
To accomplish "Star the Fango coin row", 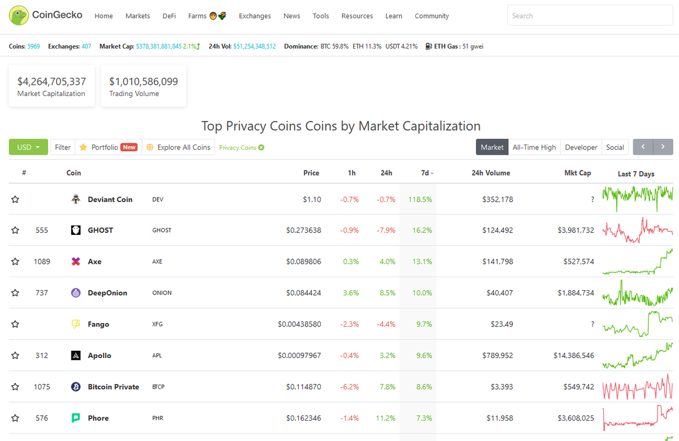I will tap(15, 324).
